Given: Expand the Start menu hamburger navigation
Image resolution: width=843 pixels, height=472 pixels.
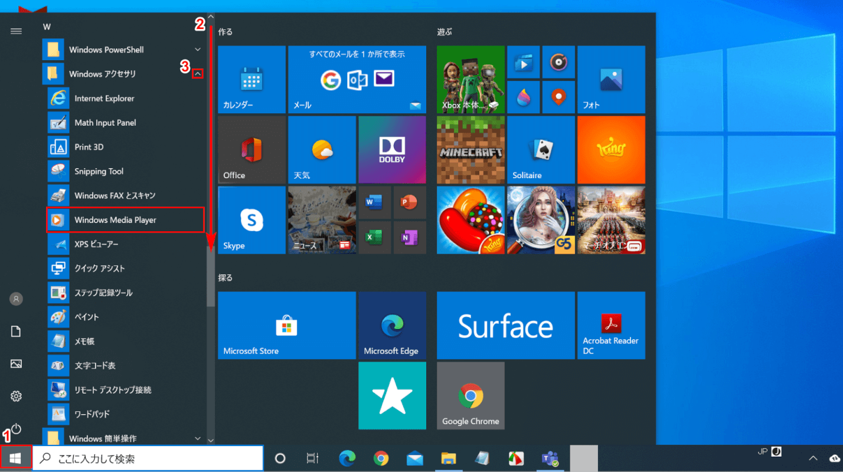Looking at the screenshot, I should [x=16, y=31].
